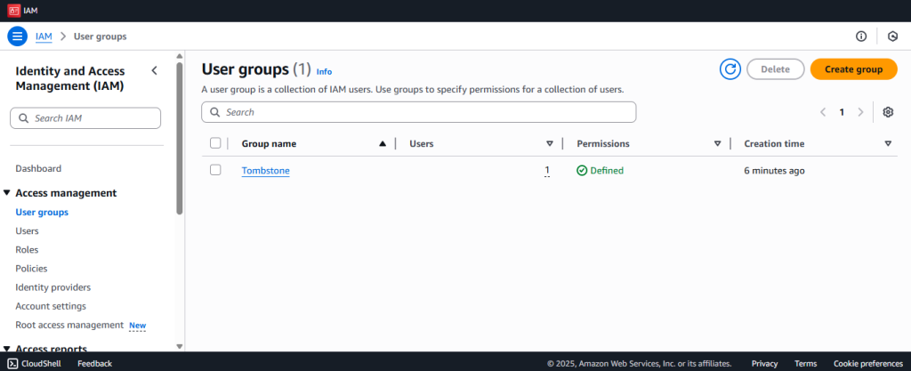This screenshot has width=911, height=371.
Task: Open Account settings in sidebar
Action: [x=51, y=306]
